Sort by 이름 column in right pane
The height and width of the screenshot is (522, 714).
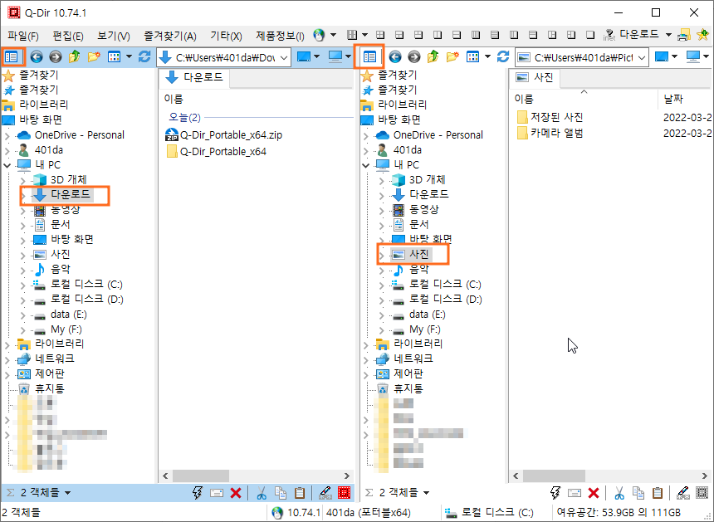[584, 99]
